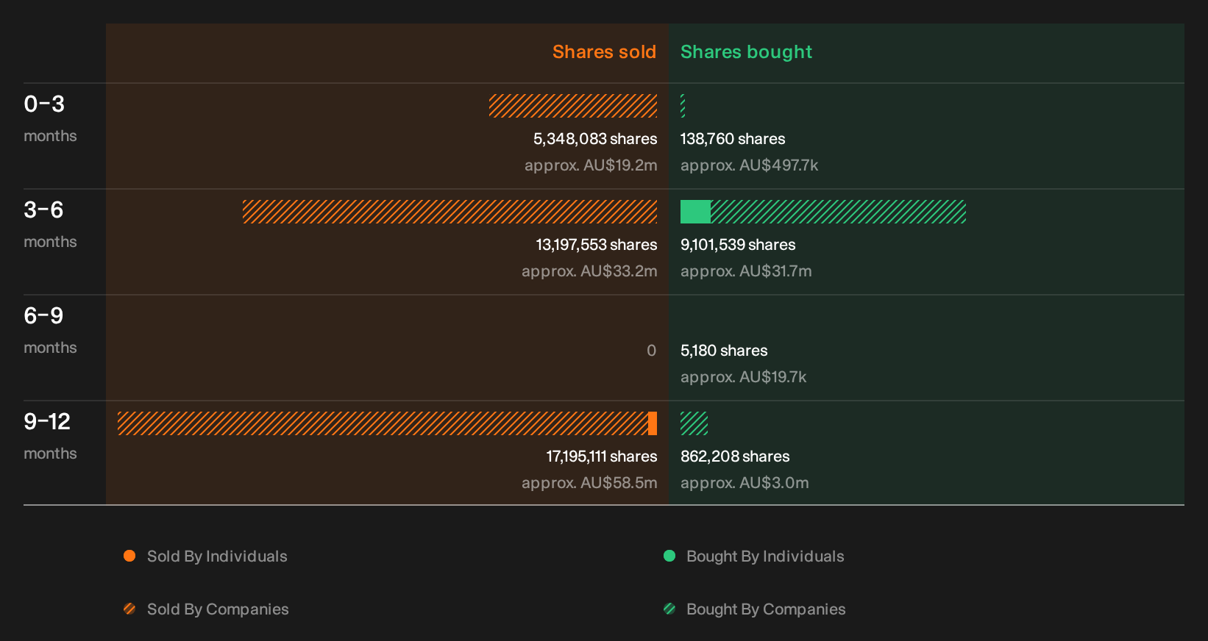Click the approx. AU$3.0m value

745,483
